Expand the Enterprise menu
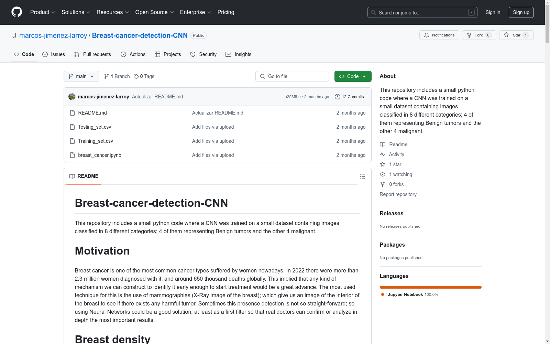This screenshot has width=550, height=344. (196, 12)
